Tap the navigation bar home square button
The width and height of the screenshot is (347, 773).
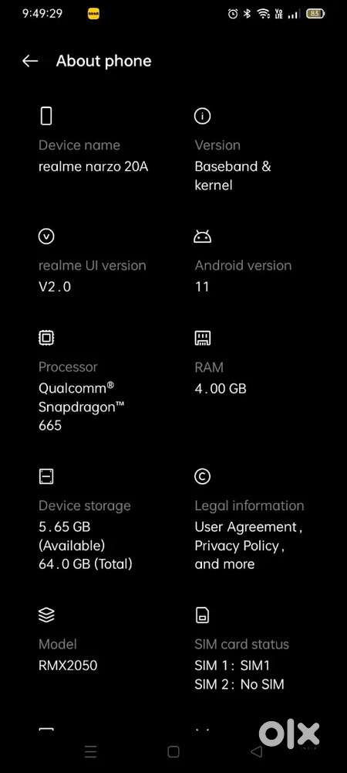point(173,751)
